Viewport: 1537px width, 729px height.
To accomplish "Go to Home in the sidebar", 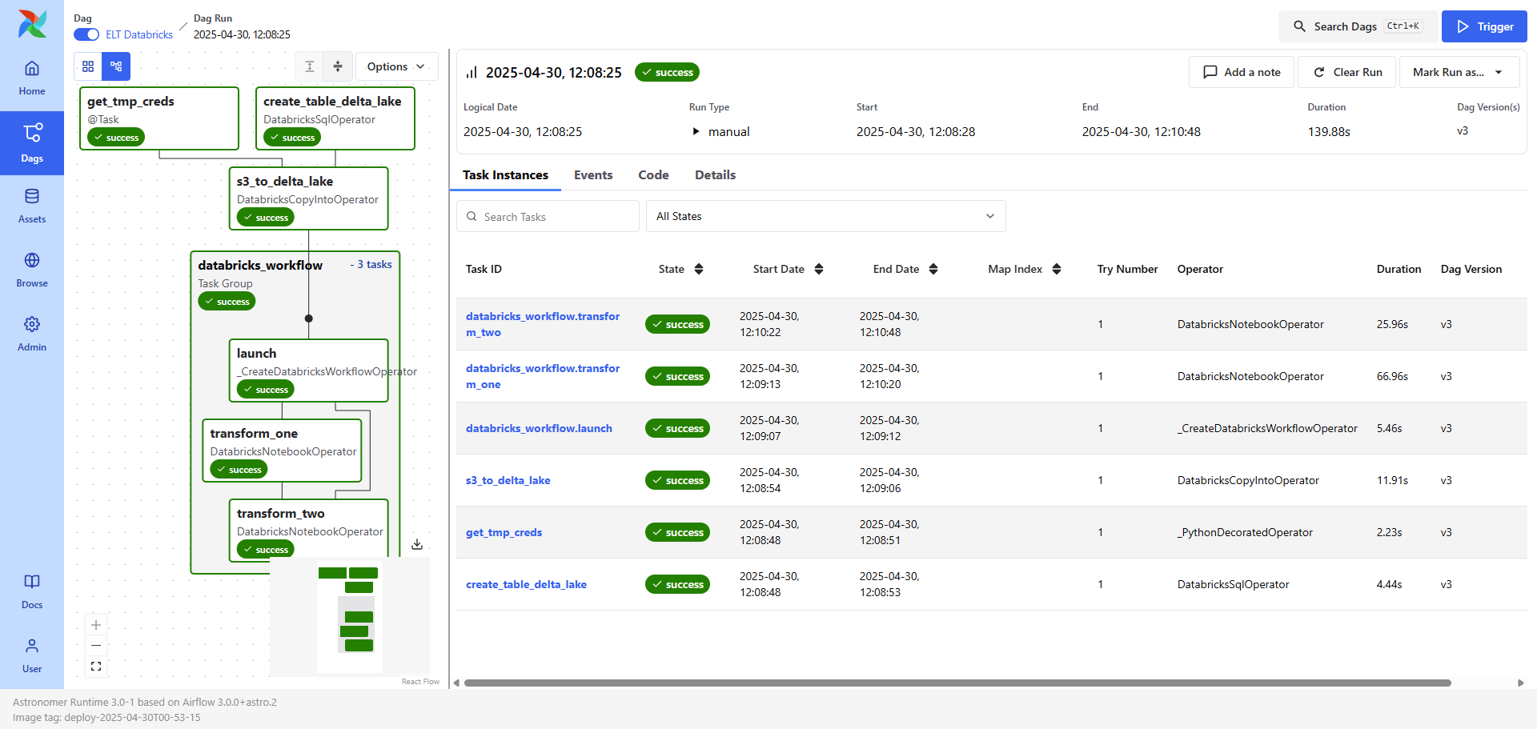I will 32,78.
